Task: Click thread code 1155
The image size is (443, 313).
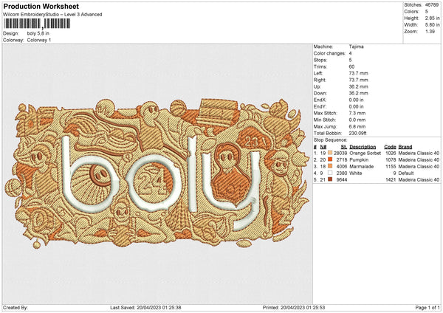Action: pyautogui.click(x=391, y=166)
